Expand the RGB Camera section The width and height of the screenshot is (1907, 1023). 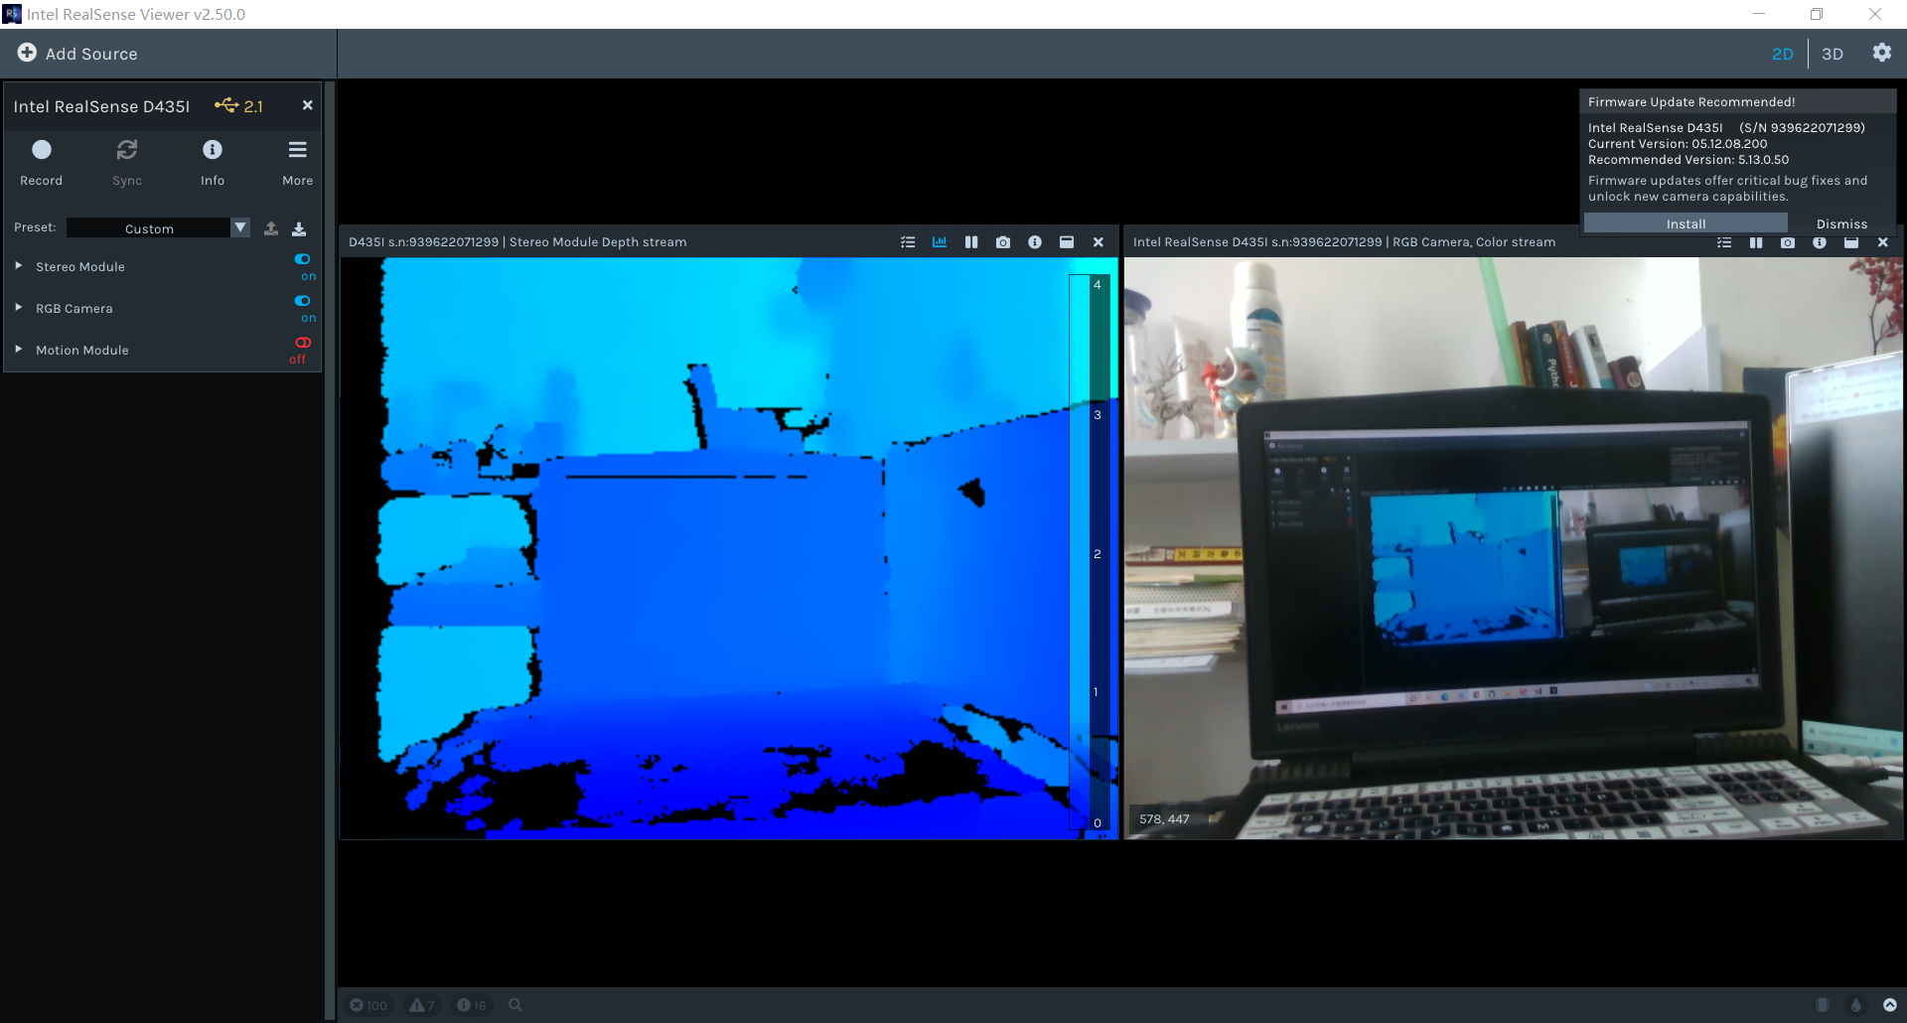click(18, 308)
